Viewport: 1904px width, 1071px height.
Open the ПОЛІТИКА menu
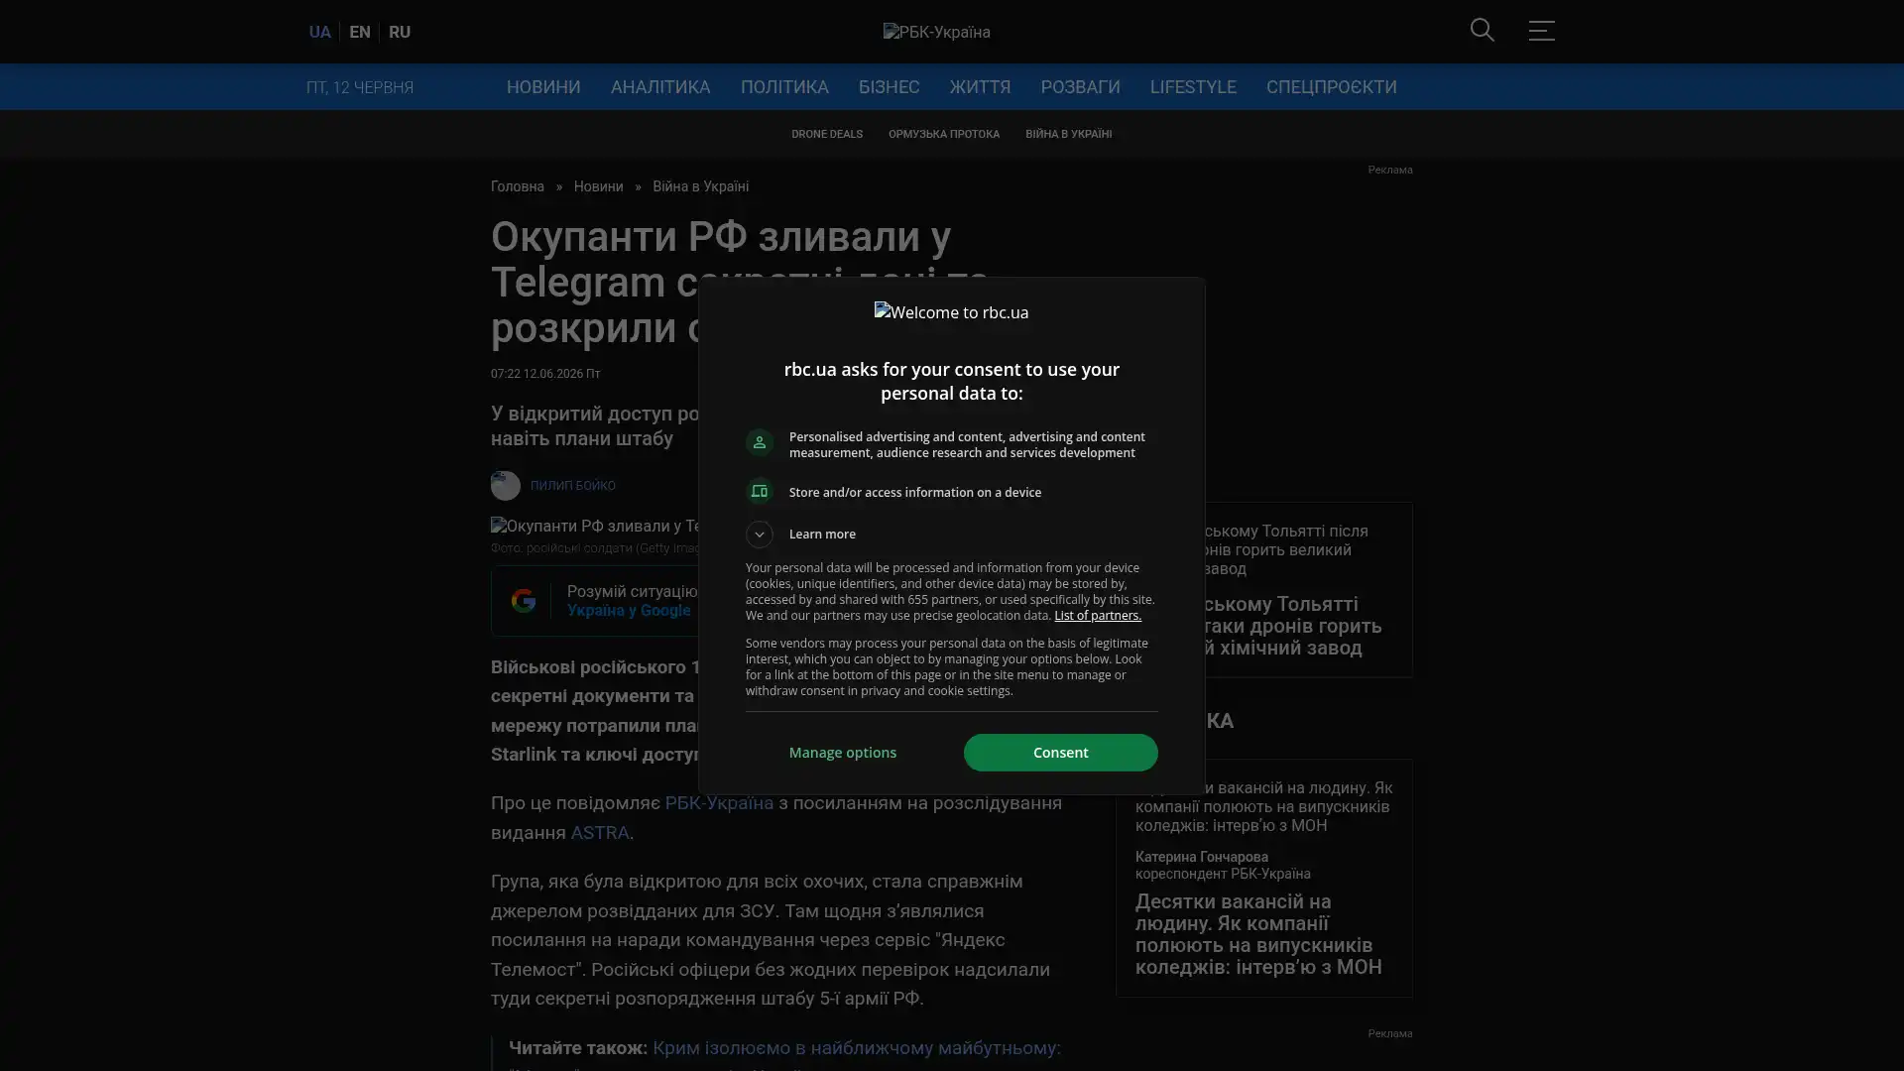[x=784, y=87]
